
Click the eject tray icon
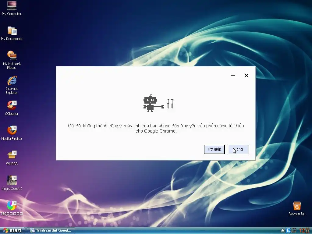coord(282,231)
